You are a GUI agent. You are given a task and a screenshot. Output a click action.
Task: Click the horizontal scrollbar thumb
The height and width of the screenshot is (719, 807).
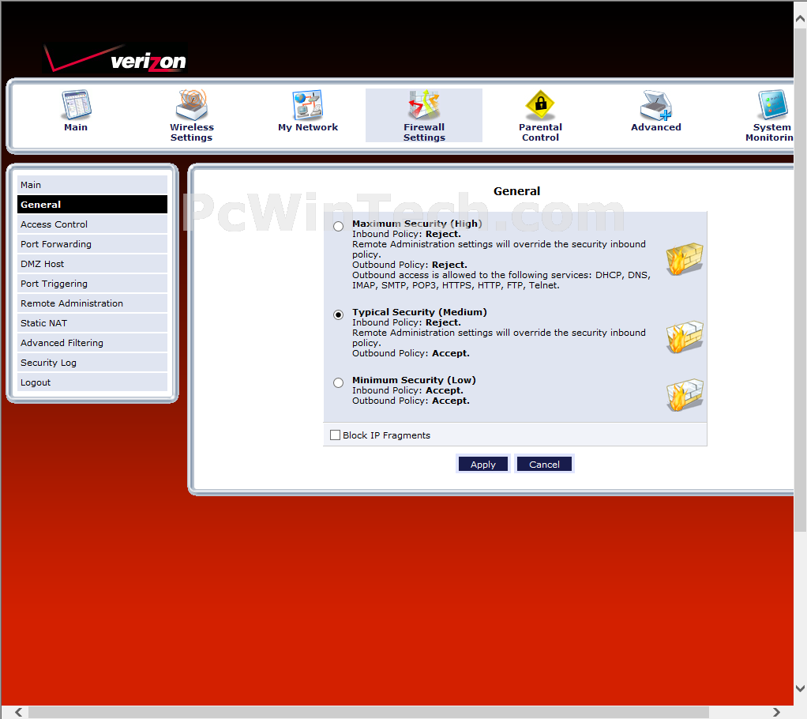click(369, 712)
